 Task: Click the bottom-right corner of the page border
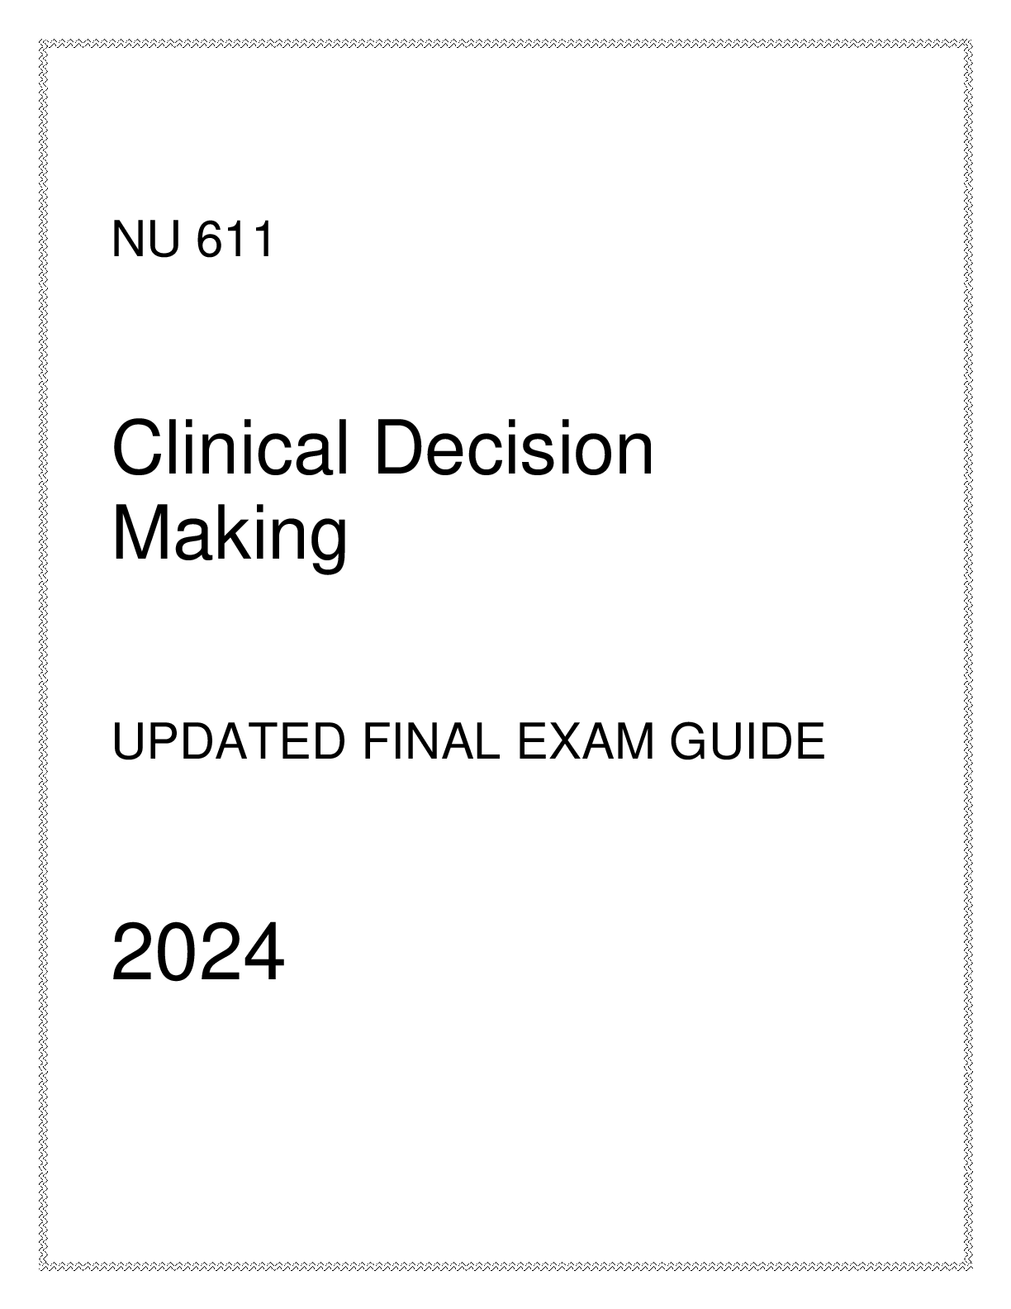(967, 1264)
